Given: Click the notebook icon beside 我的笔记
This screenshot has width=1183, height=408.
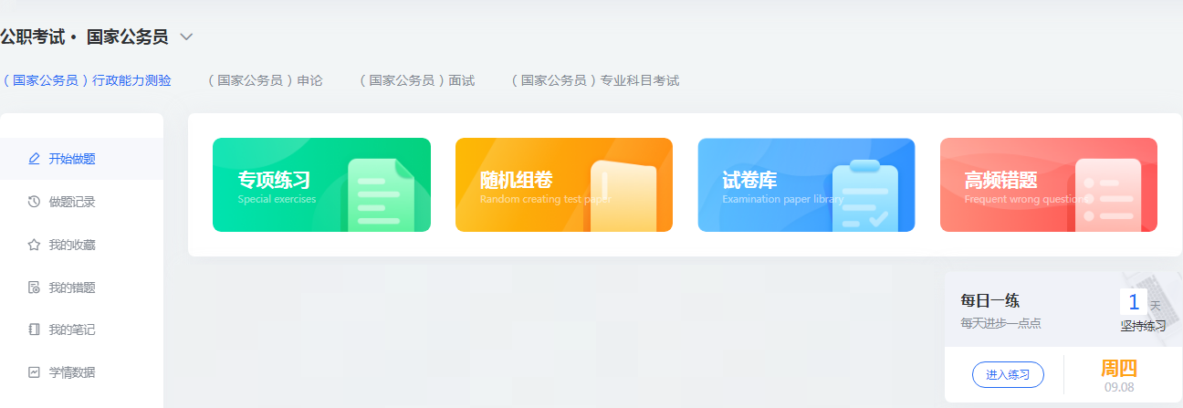Looking at the screenshot, I should point(34,330).
